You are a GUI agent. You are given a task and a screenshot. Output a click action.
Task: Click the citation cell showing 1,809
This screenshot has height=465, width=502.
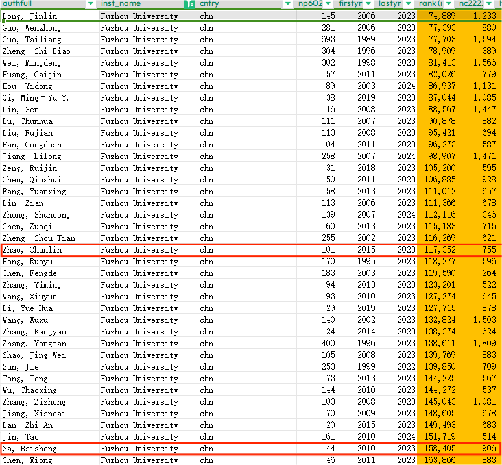click(479, 344)
